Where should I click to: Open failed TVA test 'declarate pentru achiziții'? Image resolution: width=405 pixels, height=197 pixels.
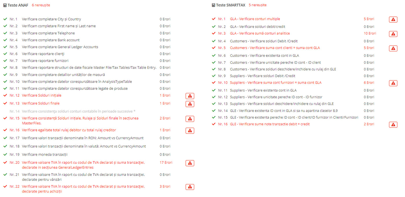click(83, 189)
